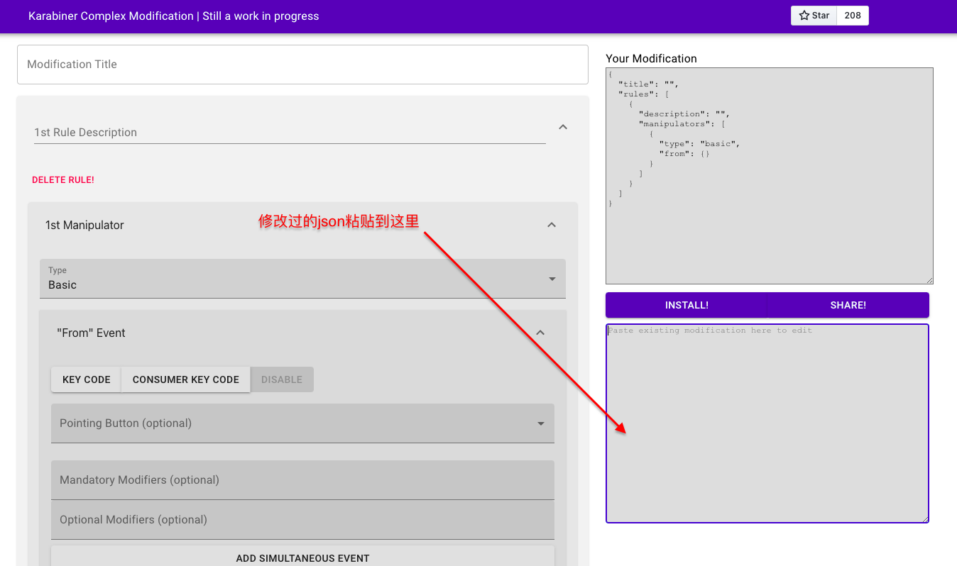Click the Your Modification JSON output area
Viewport: 957px width, 566px height.
pyautogui.click(x=770, y=176)
